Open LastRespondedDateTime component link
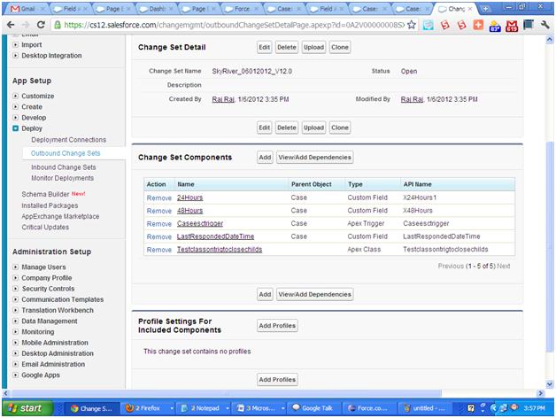556x418 pixels. click(x=215, y=236)
